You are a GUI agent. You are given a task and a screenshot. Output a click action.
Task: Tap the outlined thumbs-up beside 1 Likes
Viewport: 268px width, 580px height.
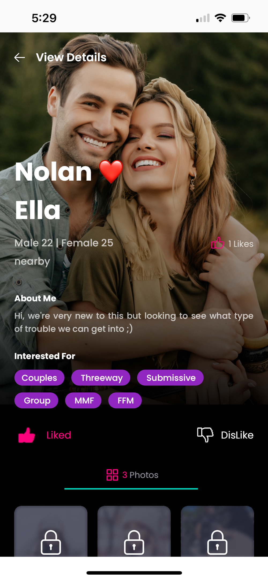coord(217,243)
